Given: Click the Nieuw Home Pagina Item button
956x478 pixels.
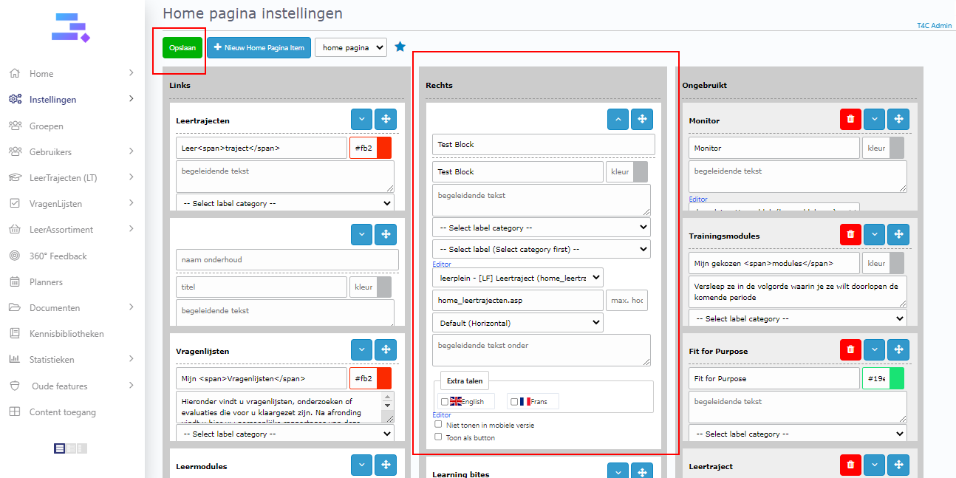Looking at the screenshot, I should [259, 47].
